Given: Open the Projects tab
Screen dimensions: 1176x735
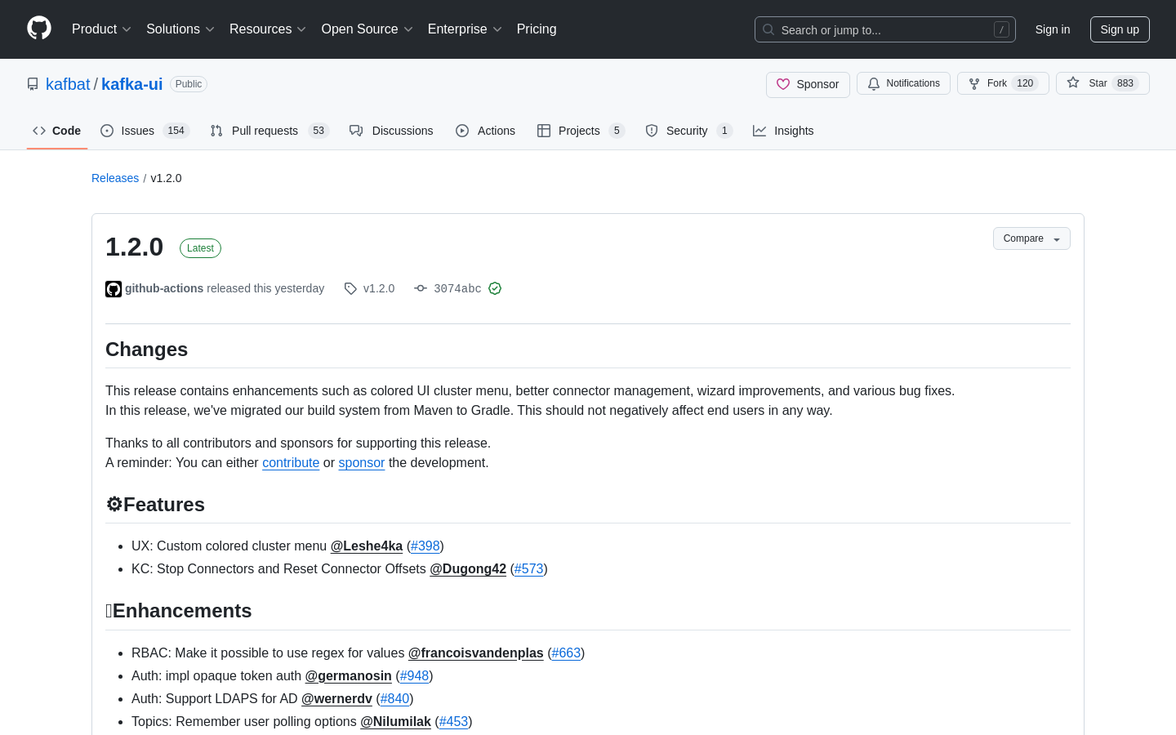Looking at the screenshot, I should point(581,131).
